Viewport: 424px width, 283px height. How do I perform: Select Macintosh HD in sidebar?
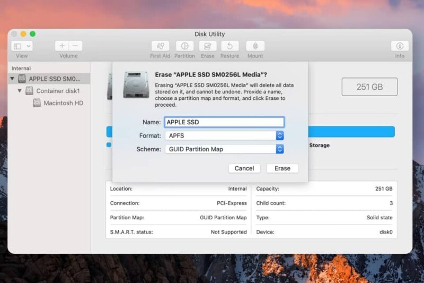[x=63, y=103]
